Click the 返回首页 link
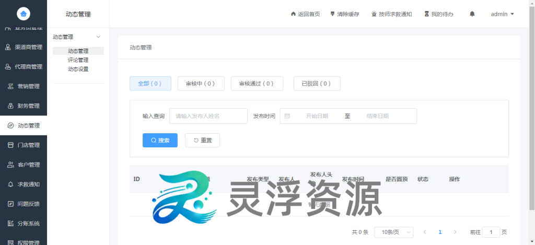 (x=309, y=14)
